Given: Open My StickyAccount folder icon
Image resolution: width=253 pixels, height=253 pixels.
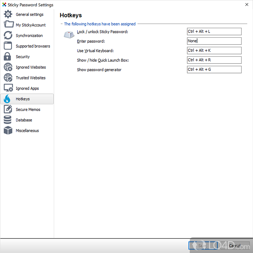Looking at the screenshot, I should pos(8,25).
